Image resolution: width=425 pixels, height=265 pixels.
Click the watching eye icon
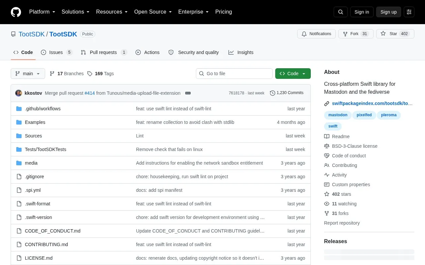tap(327, 204)
